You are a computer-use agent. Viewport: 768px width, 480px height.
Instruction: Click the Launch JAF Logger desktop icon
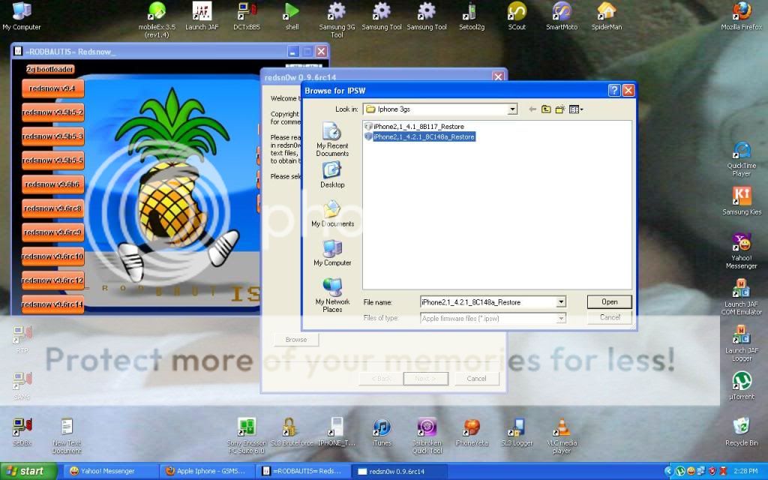click(742, 343)
